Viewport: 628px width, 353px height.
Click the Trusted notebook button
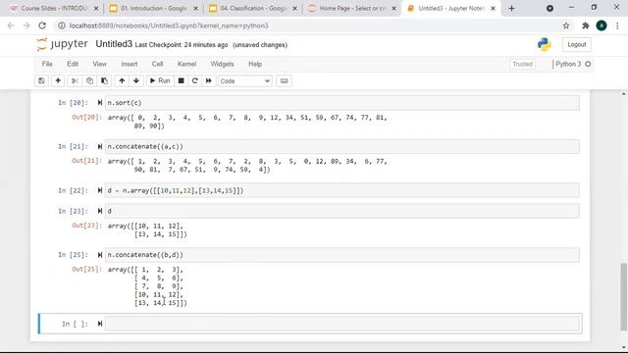pos(522,64)
